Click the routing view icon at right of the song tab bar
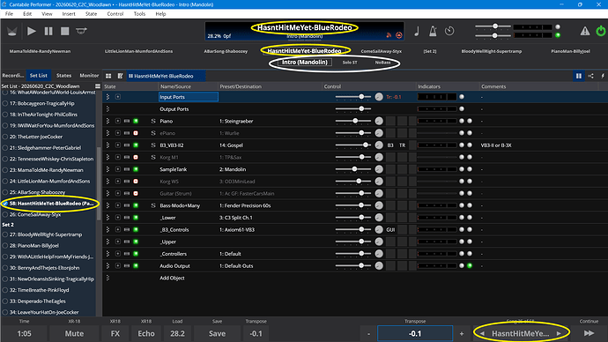This screenshot has width=608, height=342. point(579,76)
